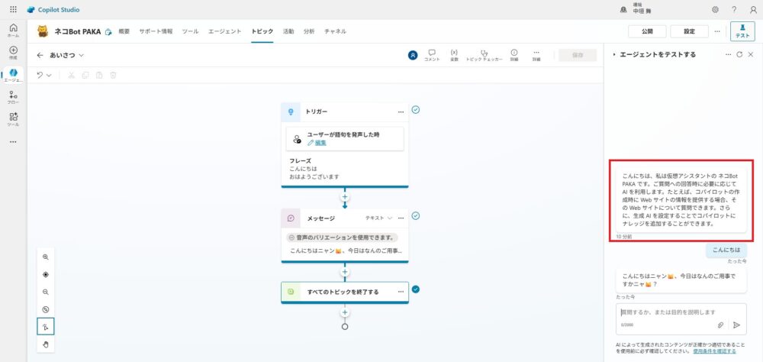Open more options next to 設定 button

(716, 31)
